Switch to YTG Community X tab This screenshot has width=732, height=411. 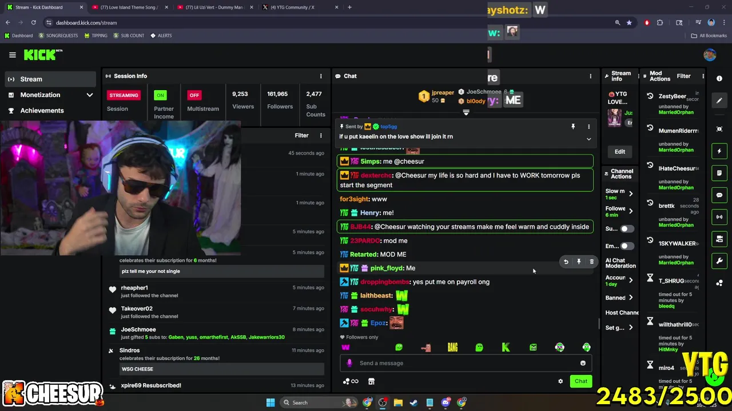[x=300, y=7]
